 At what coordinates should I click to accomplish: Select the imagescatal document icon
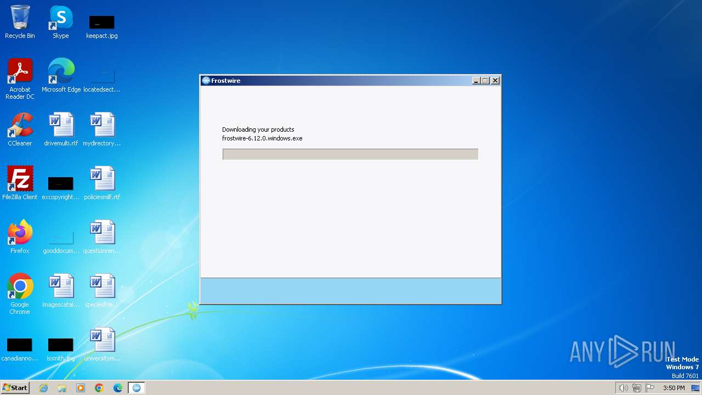(61, 290)
